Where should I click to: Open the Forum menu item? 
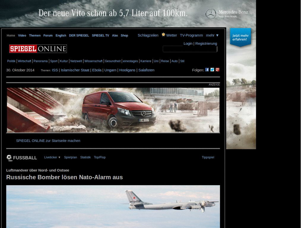click(48, 36)
